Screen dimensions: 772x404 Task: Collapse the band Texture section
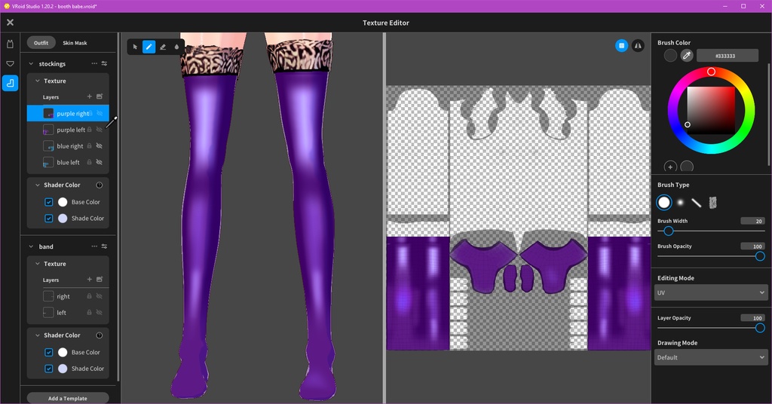(x=38, y=263)
